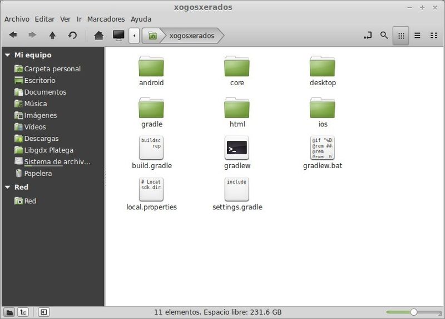Reload the current folder

pyautogui.click(x=72, y=35)
